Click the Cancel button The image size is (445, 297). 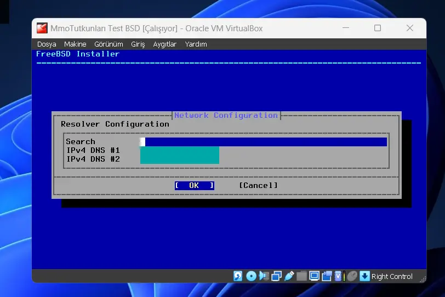[258, 186]
